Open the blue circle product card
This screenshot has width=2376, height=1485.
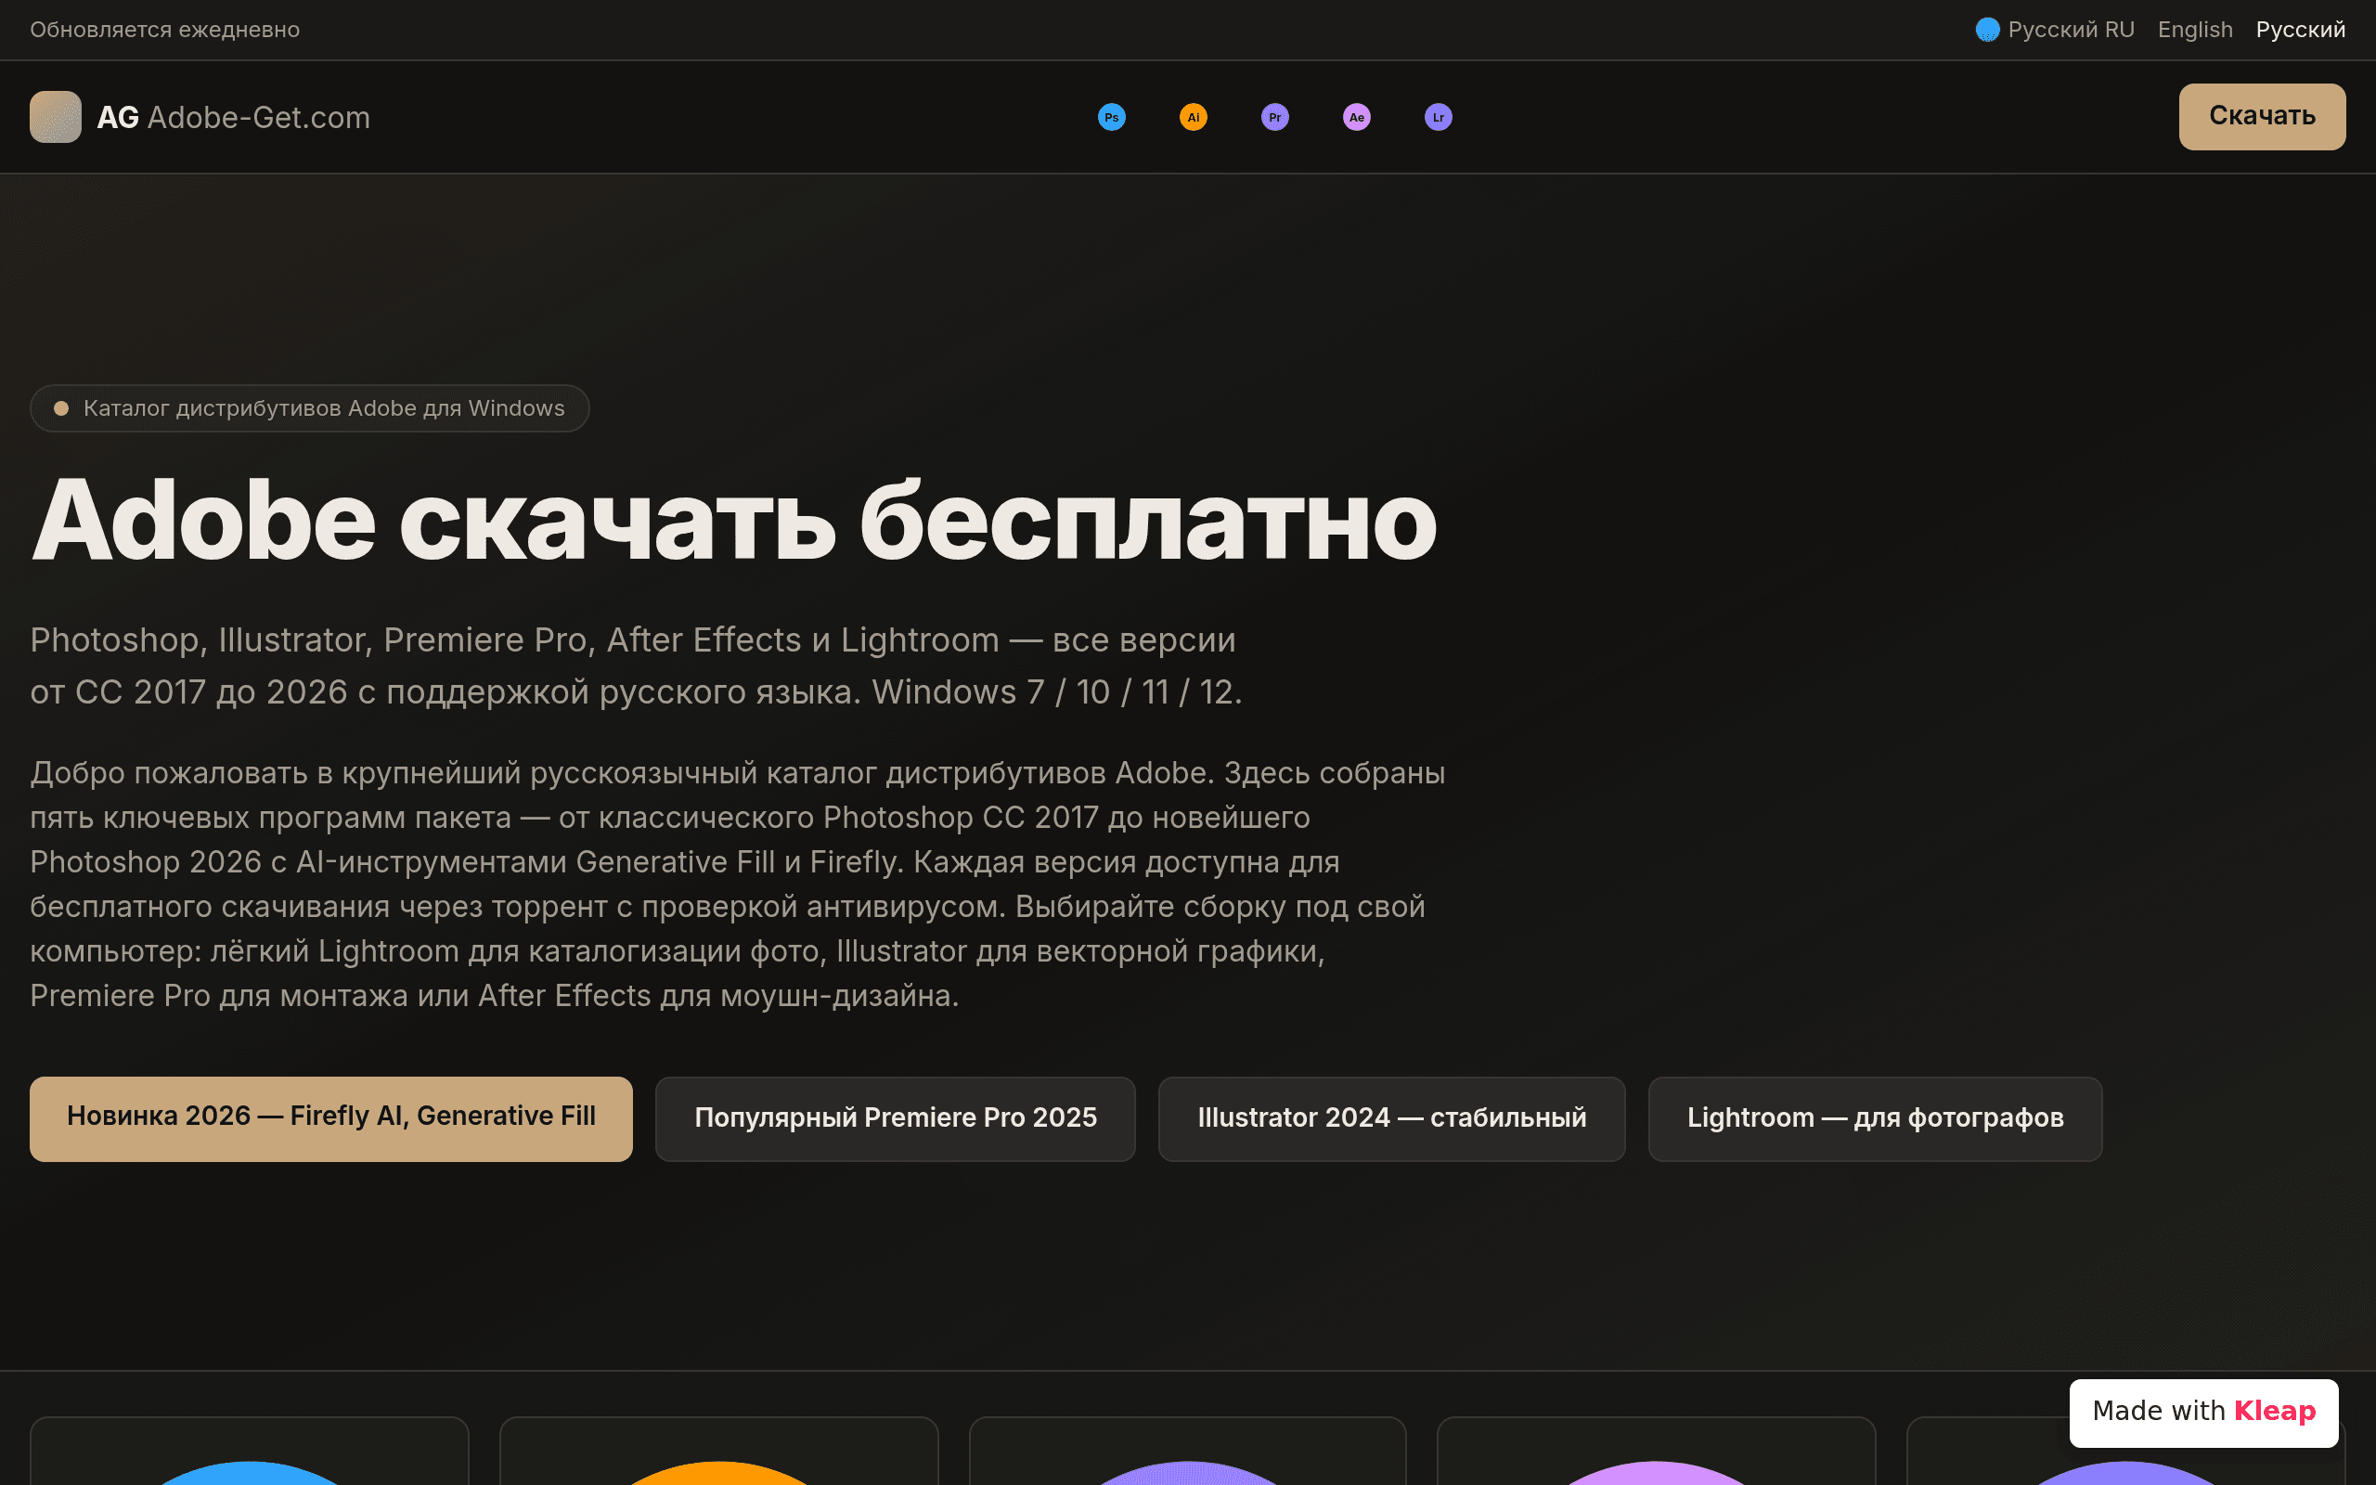pos(250,1452)
